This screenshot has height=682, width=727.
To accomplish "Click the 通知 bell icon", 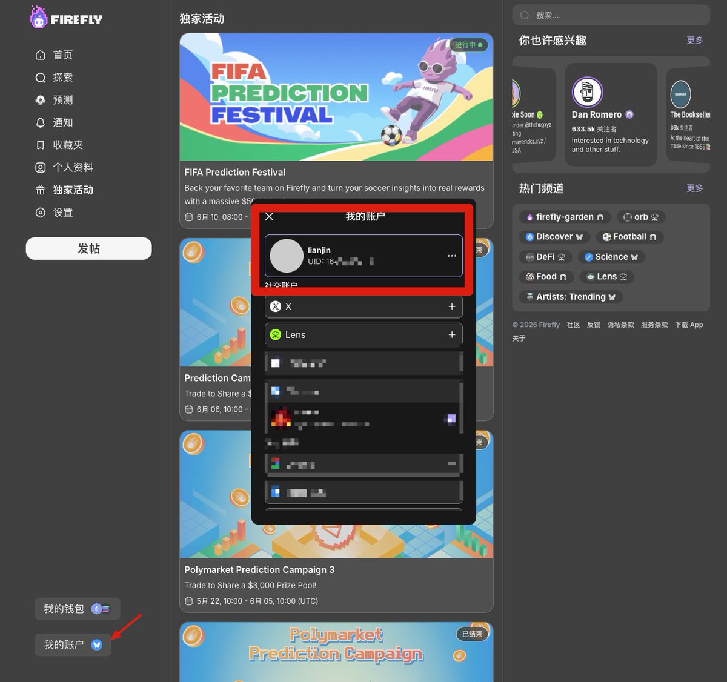I will 41,122.
